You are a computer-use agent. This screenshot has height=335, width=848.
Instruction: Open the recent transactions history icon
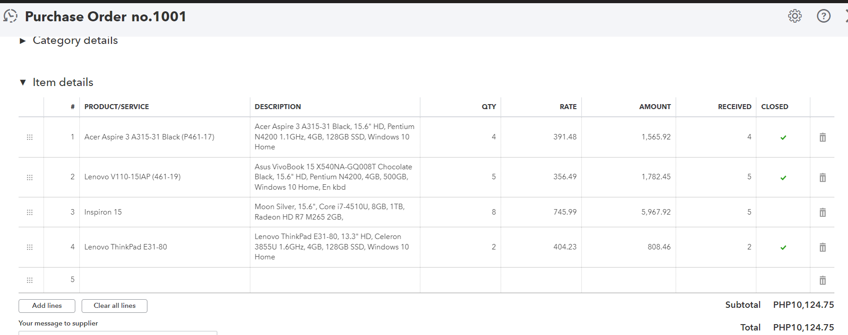point(10,16)
